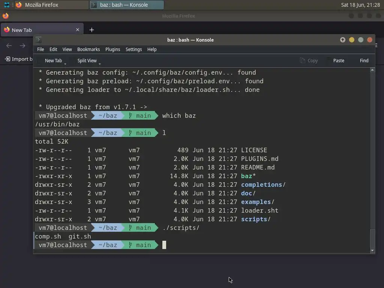Click the 489 size value of LICENSE

point(183,150)
